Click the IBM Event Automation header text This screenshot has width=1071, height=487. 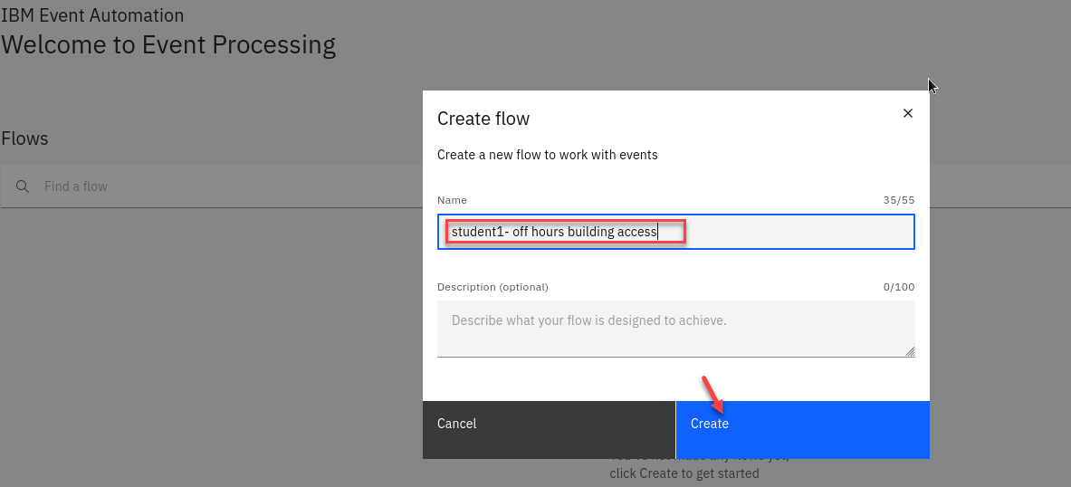tap(92, 15)
